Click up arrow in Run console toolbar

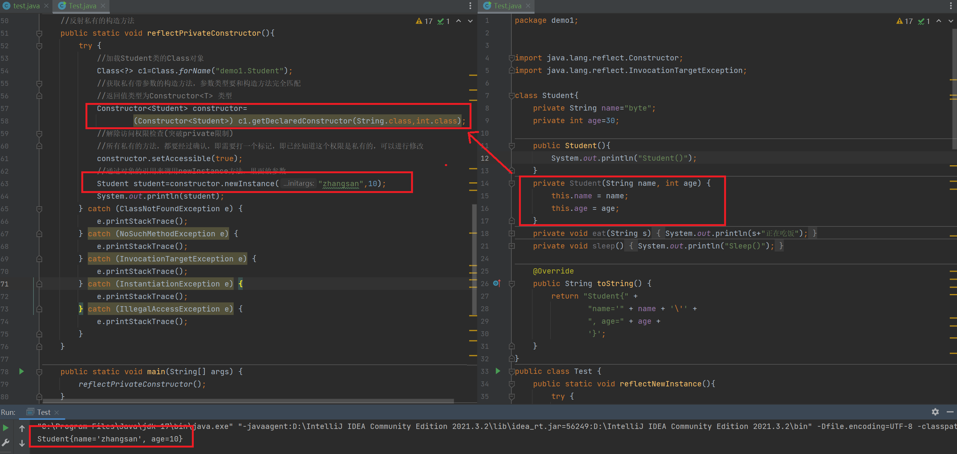22,429
